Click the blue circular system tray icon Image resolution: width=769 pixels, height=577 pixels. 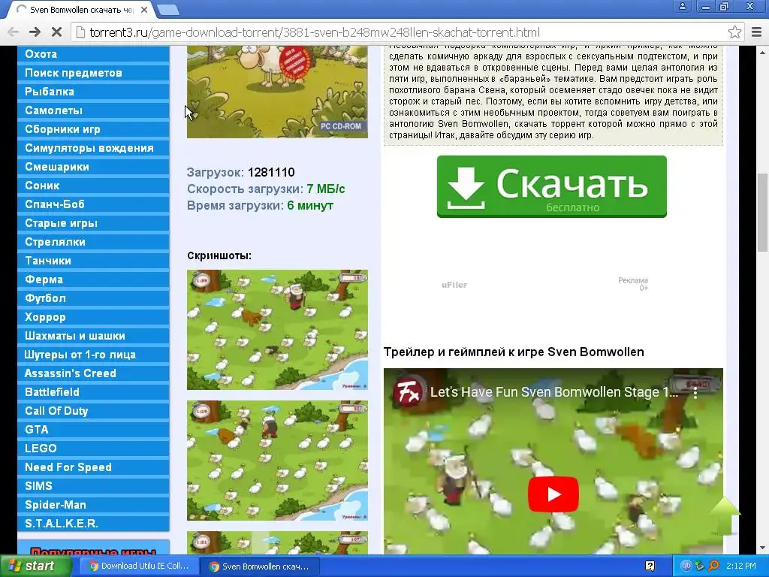(686, 566)
